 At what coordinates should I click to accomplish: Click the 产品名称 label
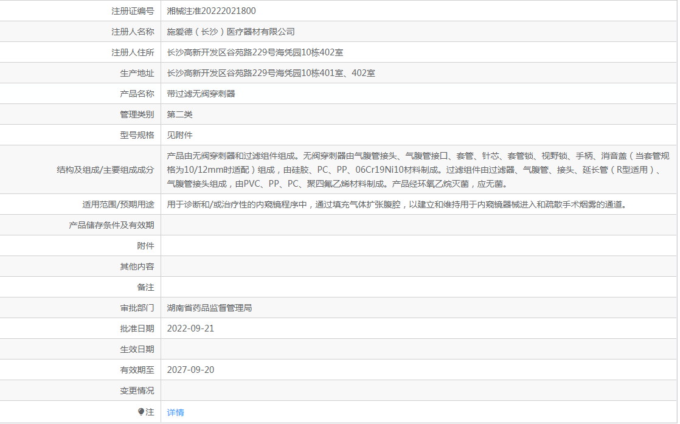pos(137,94)
